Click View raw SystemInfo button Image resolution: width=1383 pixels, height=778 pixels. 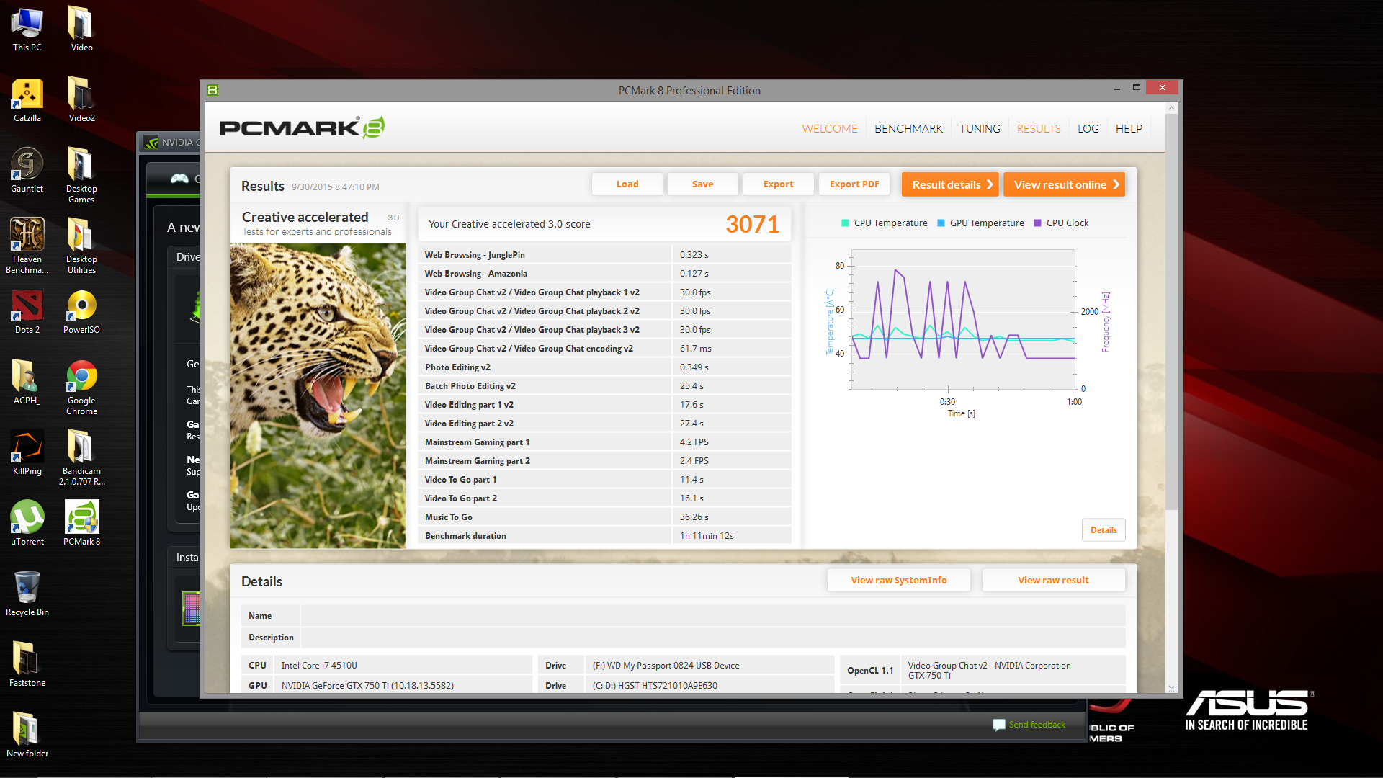[x=898, y=580]
